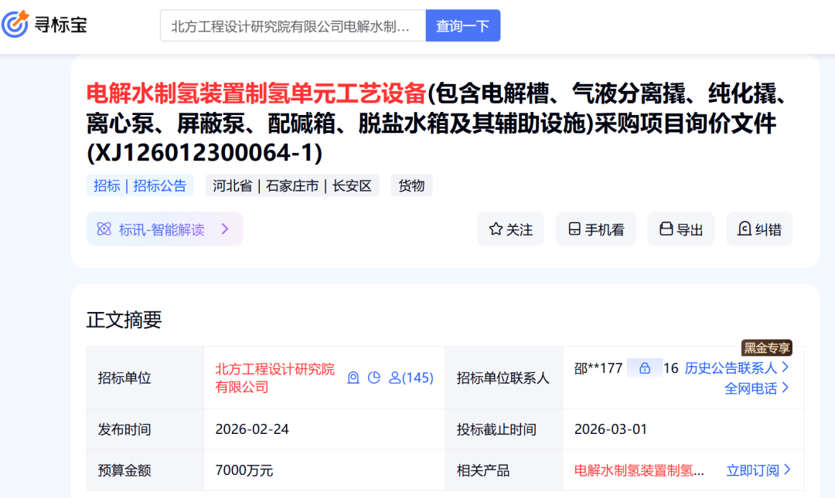Click the phone icon in 手机看 button
835x498 pixels.
pos(574,229)
